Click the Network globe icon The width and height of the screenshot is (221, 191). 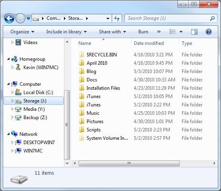(14, 134)
